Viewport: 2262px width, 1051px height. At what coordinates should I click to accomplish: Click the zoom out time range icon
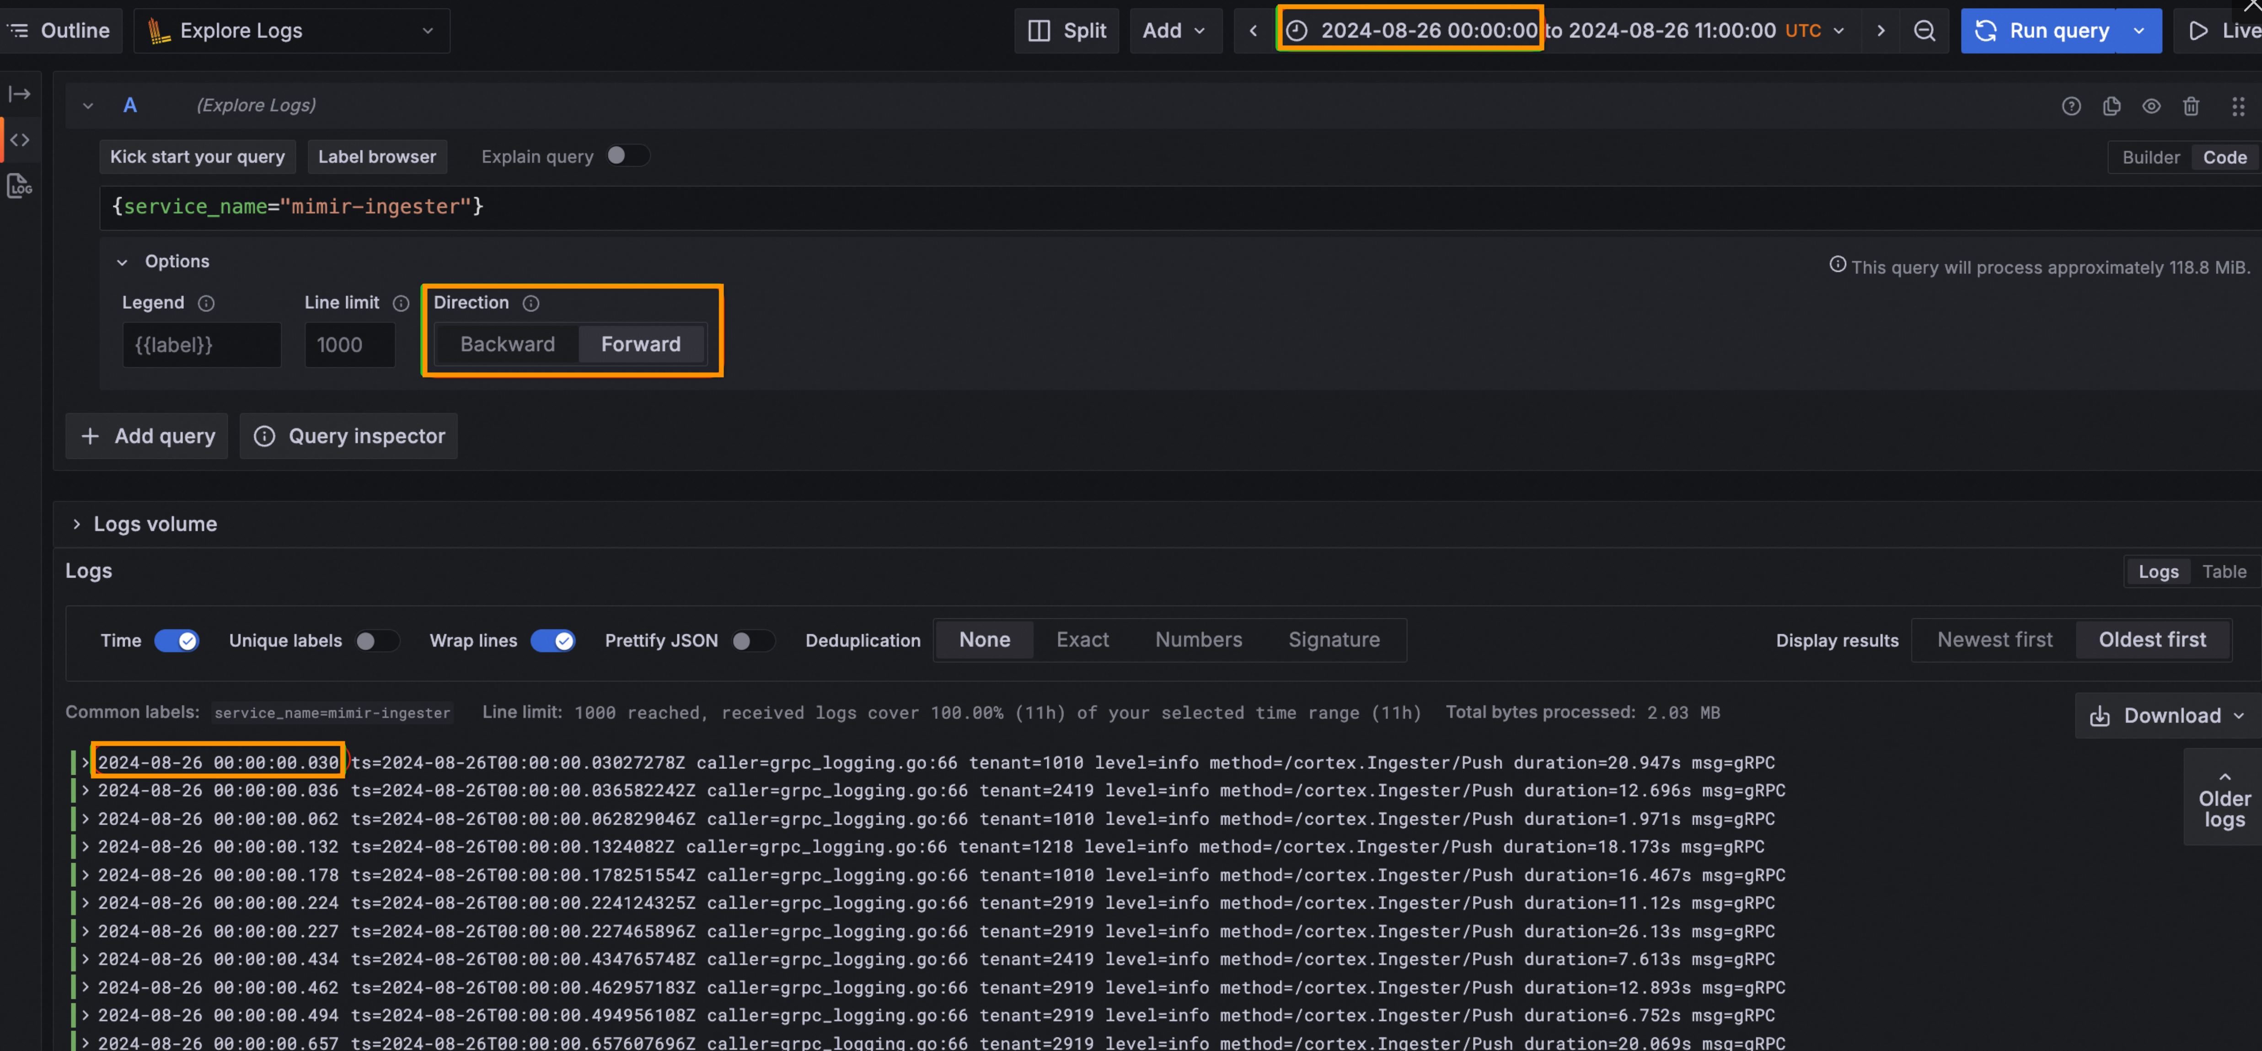[x=1924, y=31]
